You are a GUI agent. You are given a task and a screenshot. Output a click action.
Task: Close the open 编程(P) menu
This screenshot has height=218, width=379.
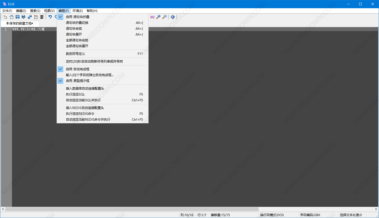64,11
